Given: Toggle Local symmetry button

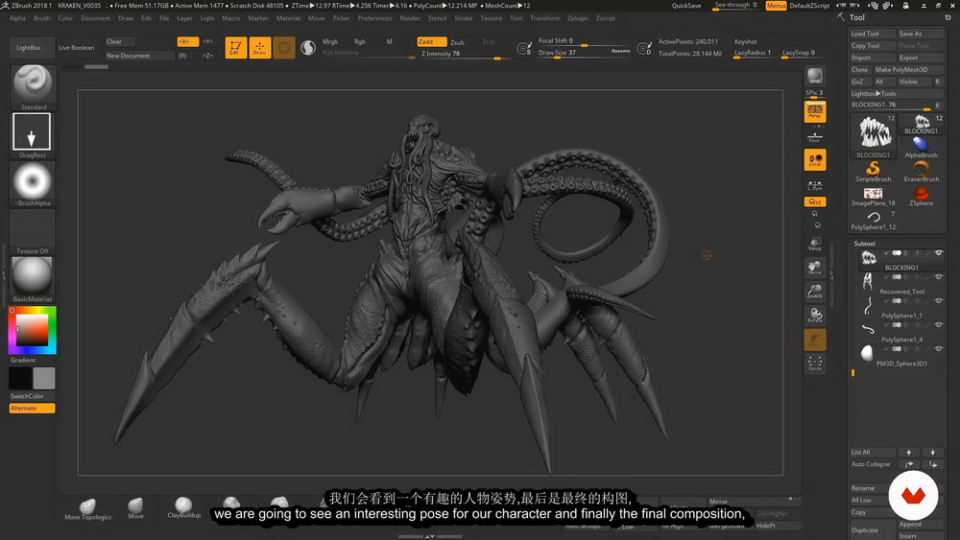Looking at the screenshot, I should click(x=815, y=159).
